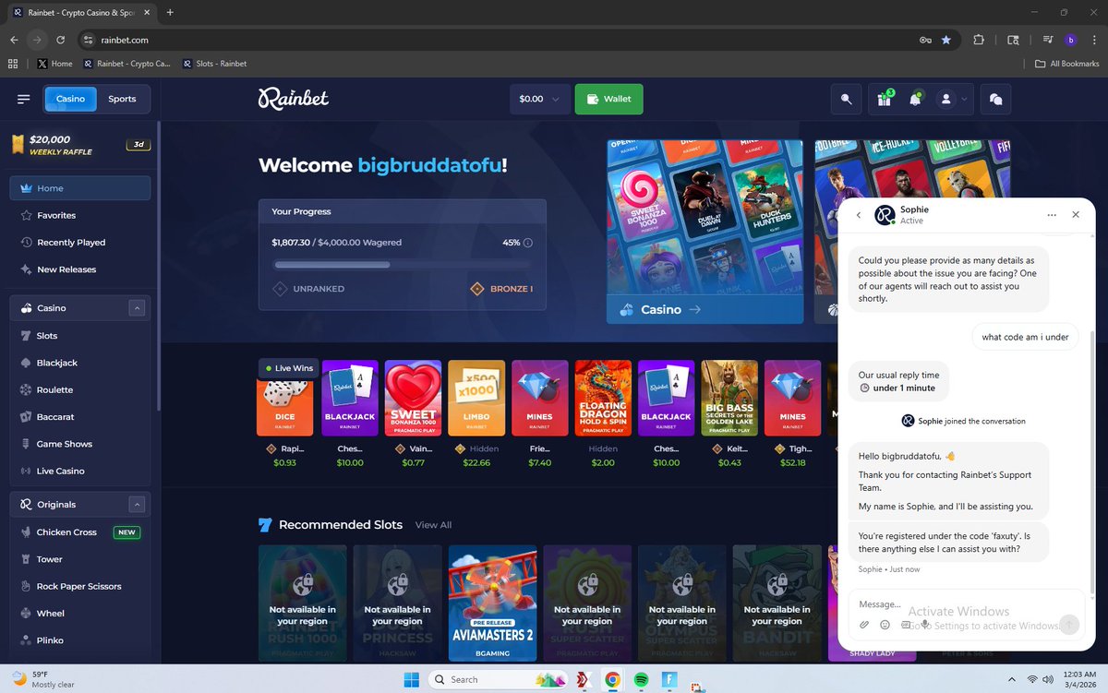Open Chrome extensions puzzle icon
Image resolution: width=1108 pixels, height=693 pixels.
click(979, 40)
